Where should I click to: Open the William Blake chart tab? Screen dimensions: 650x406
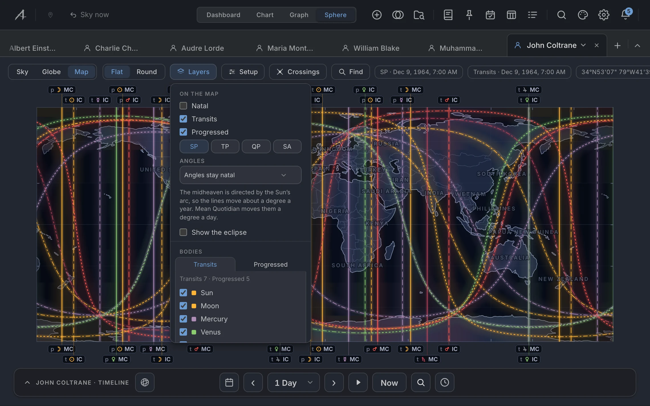[x=371, y=48]
